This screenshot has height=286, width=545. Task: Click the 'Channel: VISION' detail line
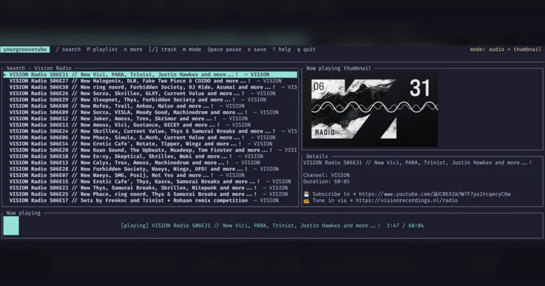point(326,175)
